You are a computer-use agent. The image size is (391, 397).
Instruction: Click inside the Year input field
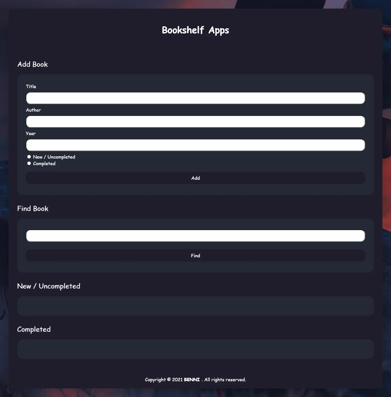[x=195, y=145]
